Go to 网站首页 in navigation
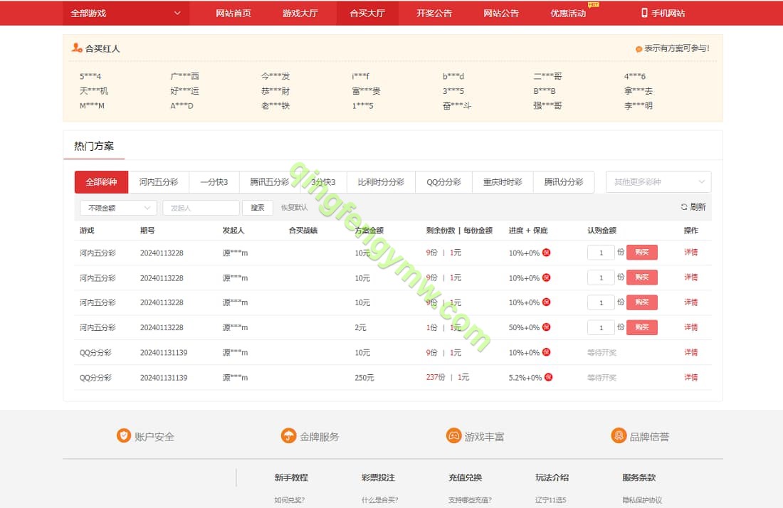This screenshot has height=508, width=783. pyautogui.click(x=233, y=13)
